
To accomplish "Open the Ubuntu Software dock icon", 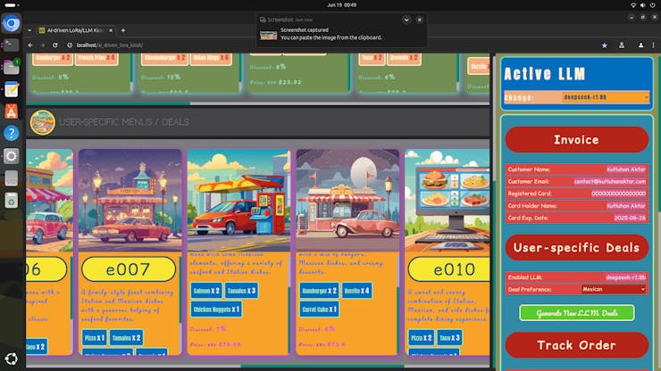I will tap(11, 111).
